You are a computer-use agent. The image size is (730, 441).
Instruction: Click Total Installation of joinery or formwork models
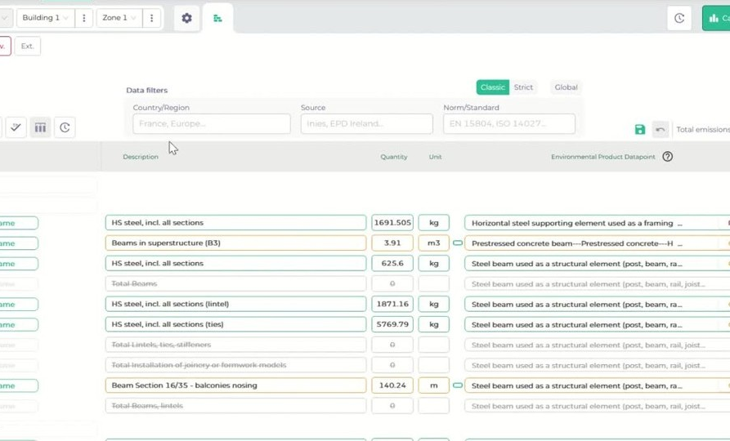click(235, 365)
